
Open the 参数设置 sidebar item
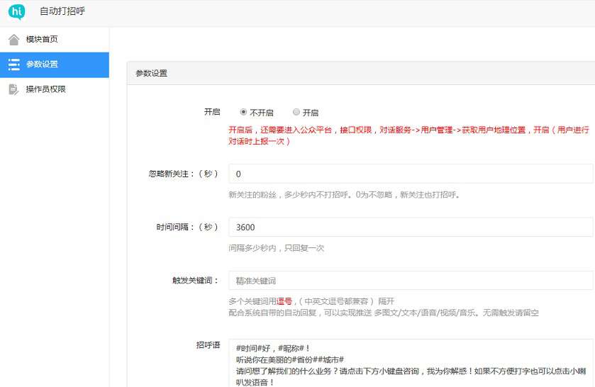[x=55, y=65]
